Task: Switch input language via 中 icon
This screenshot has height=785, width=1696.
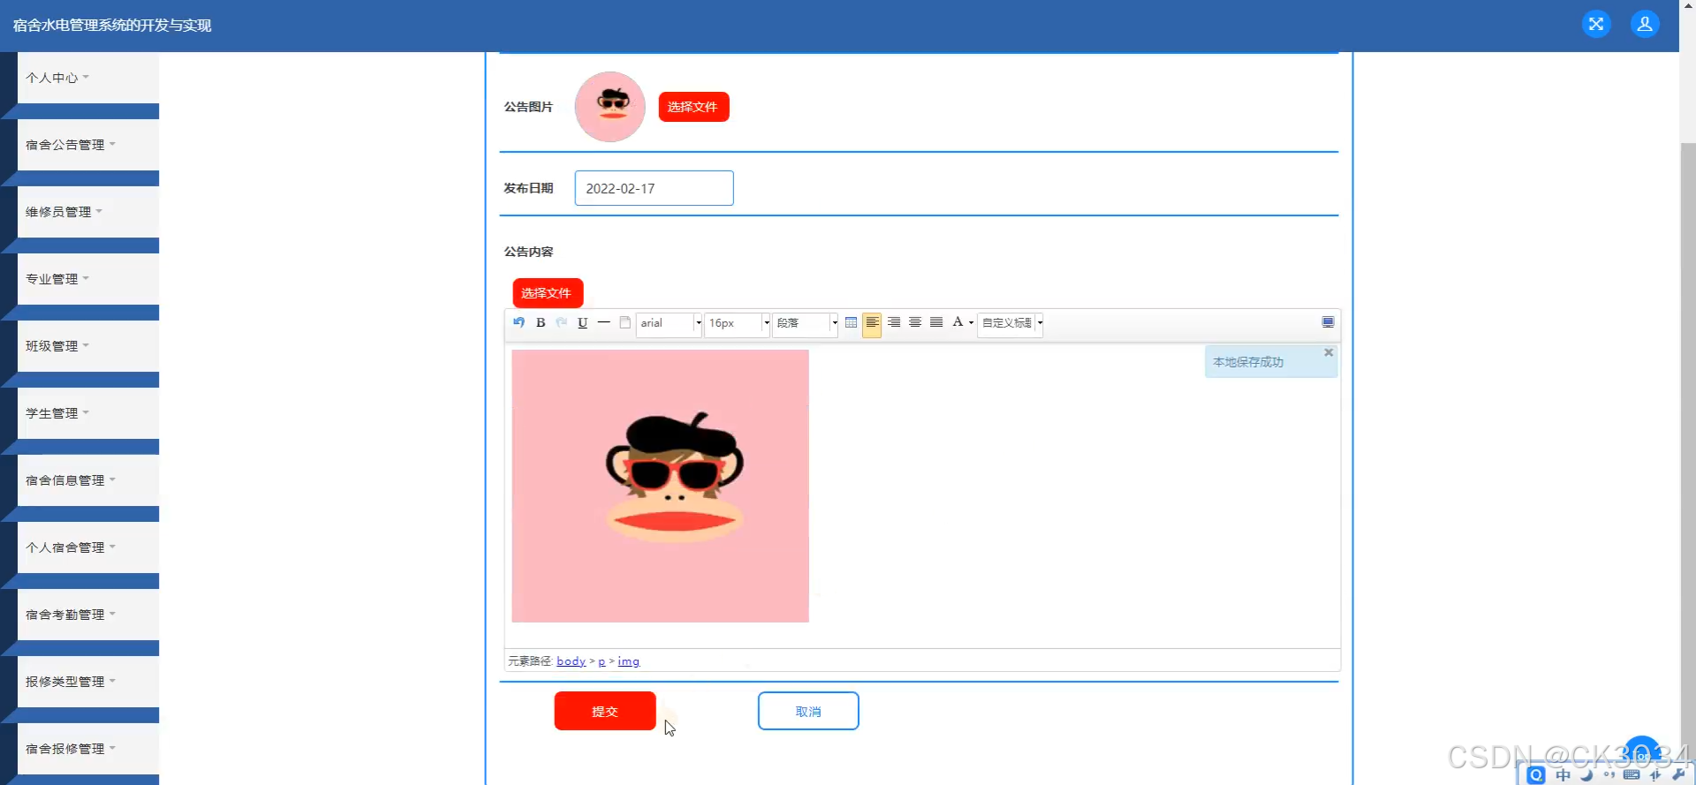Action: point(1563,774)
